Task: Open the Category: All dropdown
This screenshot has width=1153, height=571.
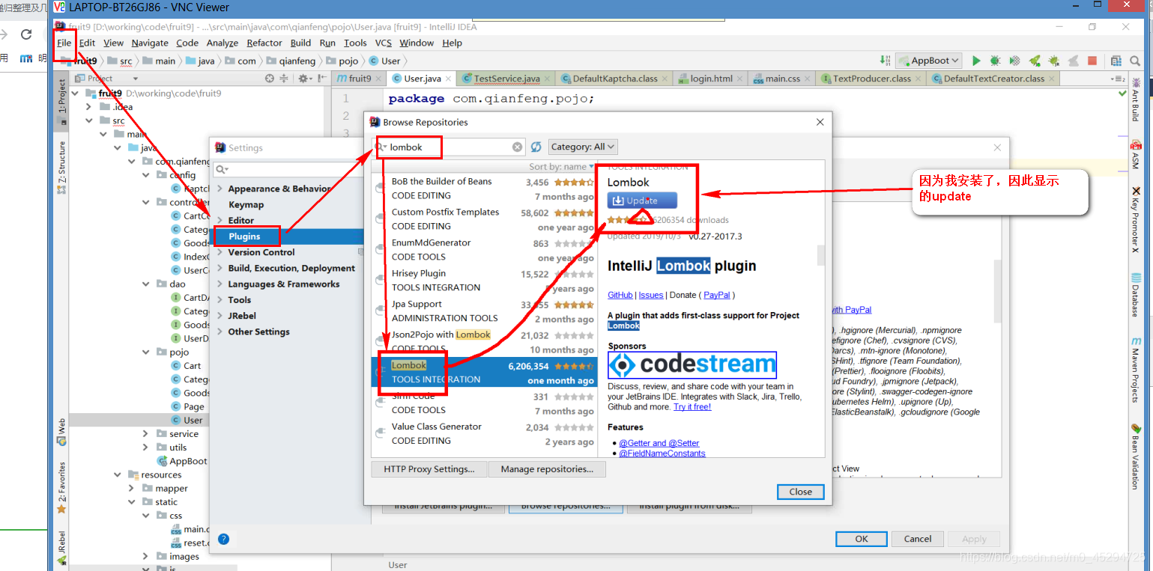Action: click(x=583, y=147)
